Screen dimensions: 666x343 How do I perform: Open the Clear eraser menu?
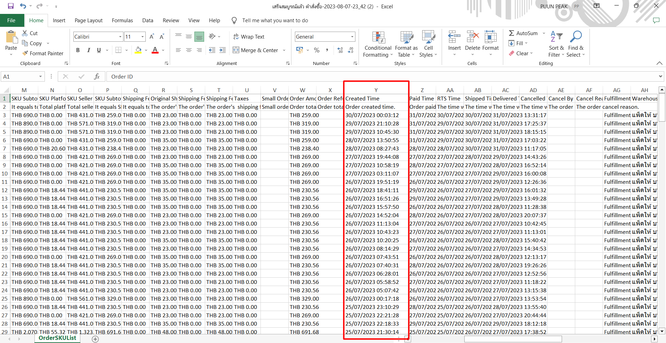(521, 53)
